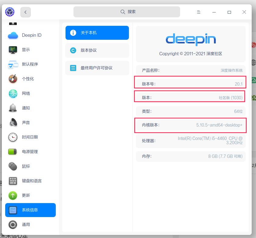256x238 pixels.
Task: Select the 关于本机 tab
Action: (97, 33)
